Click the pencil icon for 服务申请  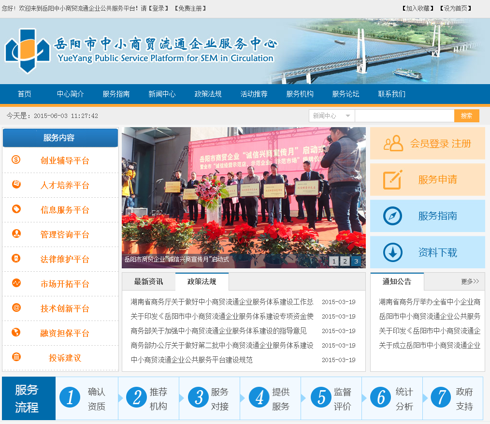[x=392, y=180]
